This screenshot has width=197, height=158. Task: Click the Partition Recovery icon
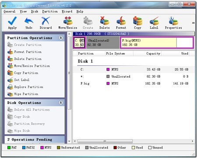(10, 124)
